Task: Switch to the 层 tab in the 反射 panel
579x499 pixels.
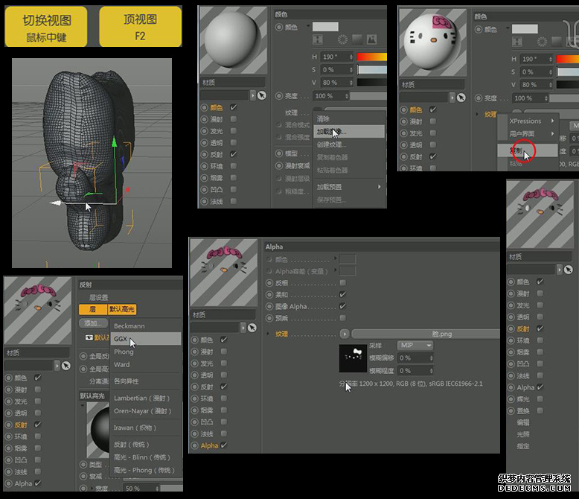Action: point(93,309)
